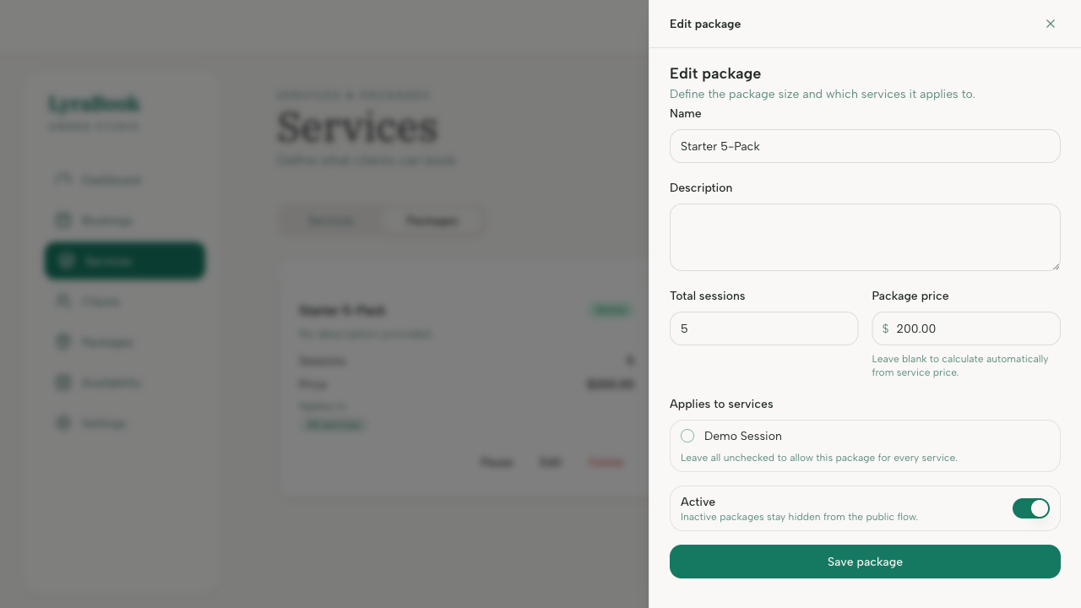Save the package changes
This screenshot has height=608, width=1081.
(x=865, y=562)
